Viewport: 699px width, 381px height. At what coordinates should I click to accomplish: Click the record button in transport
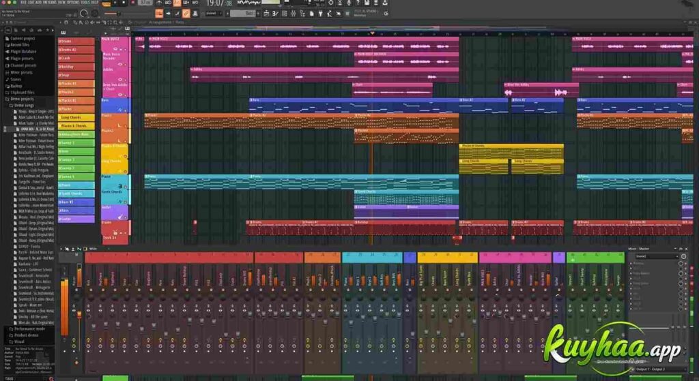[133, 2]
